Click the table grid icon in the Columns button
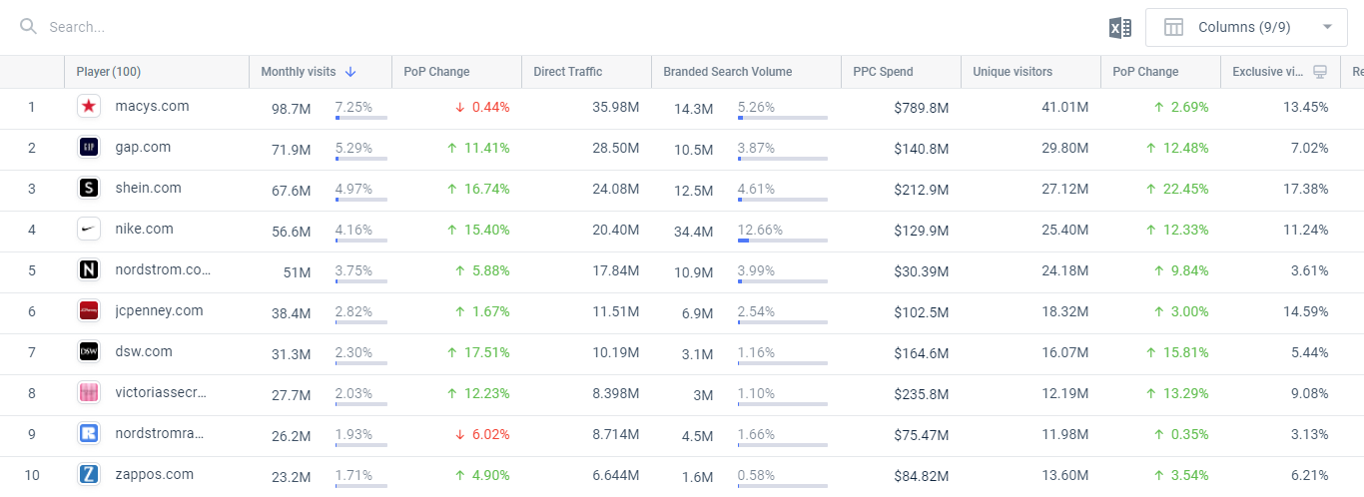1364x497 pixels. click(x=1174, y=27)
